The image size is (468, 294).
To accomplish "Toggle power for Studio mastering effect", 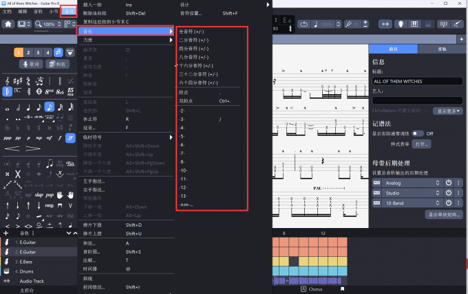I will pyautogui.click(x=449, y=193).
